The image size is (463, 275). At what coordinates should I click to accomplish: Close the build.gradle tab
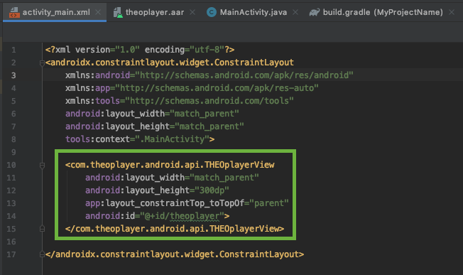point(452,12)
